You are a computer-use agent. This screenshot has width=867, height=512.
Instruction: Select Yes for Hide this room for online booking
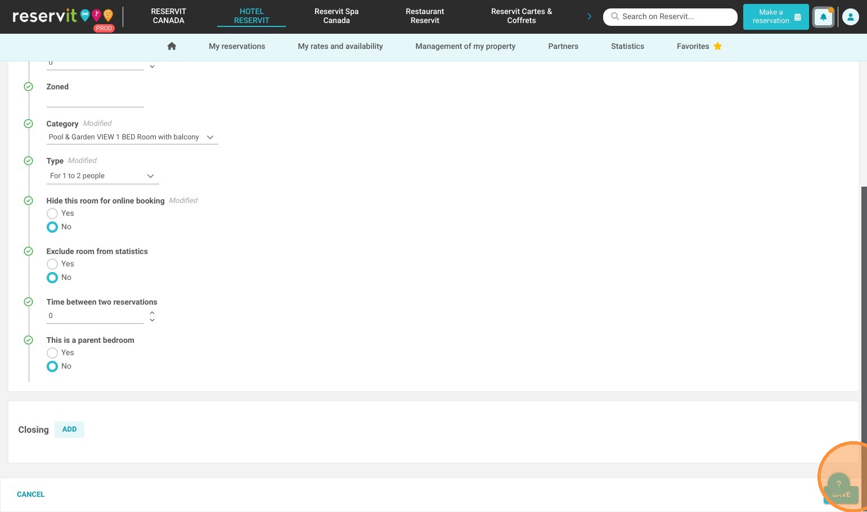(52, 214)
